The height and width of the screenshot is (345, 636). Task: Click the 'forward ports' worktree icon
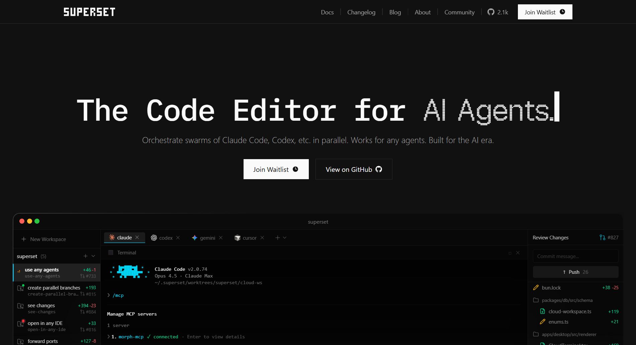20,341
